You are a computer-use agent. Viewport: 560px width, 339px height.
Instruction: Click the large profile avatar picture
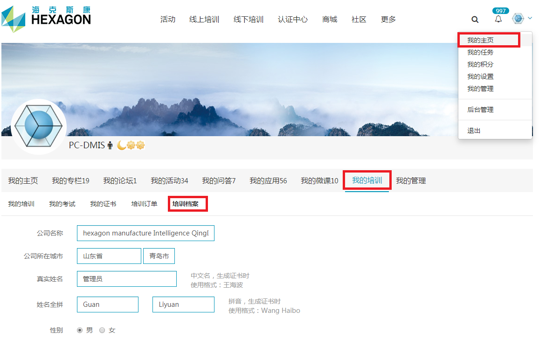pos(39,127)
